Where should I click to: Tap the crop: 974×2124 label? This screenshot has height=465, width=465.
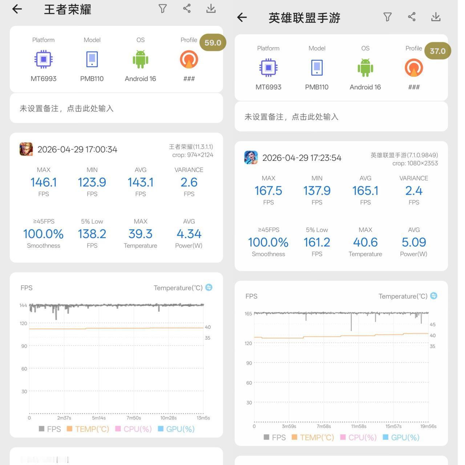click(193, 155)
